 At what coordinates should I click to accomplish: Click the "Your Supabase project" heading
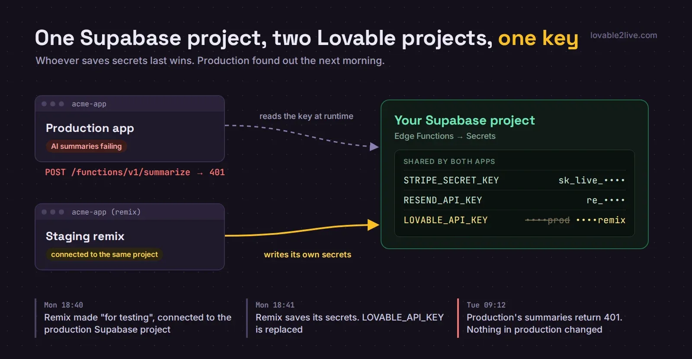tap(465, 120)
